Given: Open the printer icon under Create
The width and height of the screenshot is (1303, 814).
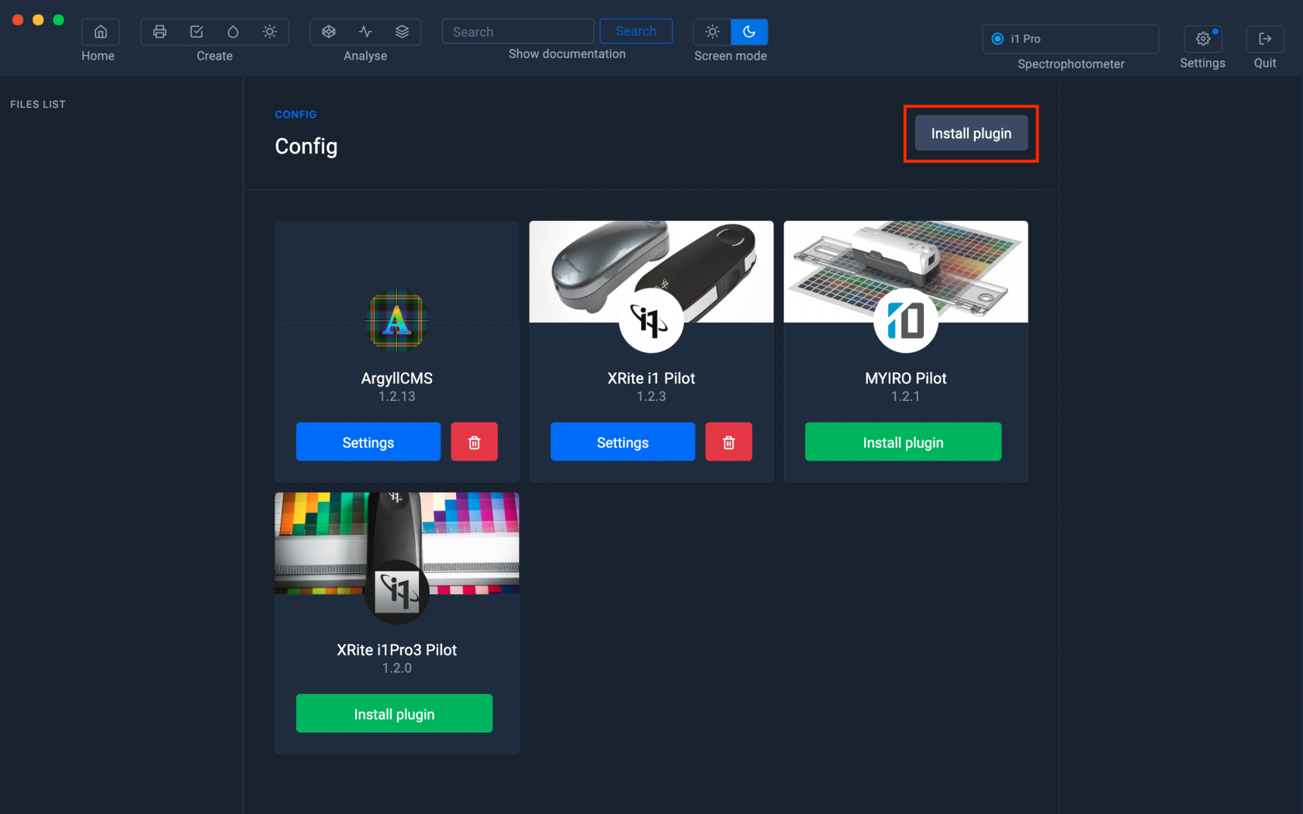Looking at the screenshot, I should pyautogui.click(x=160, y=32).
